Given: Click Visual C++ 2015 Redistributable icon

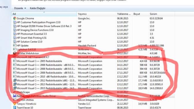Looking at the screenshot, I should (15, 88).
